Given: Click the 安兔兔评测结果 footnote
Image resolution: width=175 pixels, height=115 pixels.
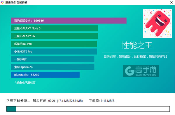Looking at the screenshot, I should pos(25,83).
